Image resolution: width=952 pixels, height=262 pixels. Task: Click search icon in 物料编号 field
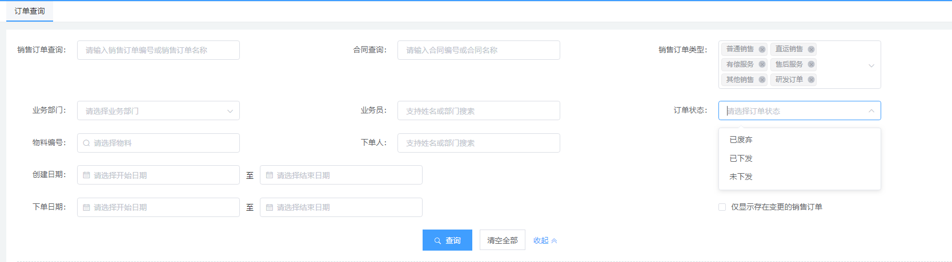click(86, 143)
